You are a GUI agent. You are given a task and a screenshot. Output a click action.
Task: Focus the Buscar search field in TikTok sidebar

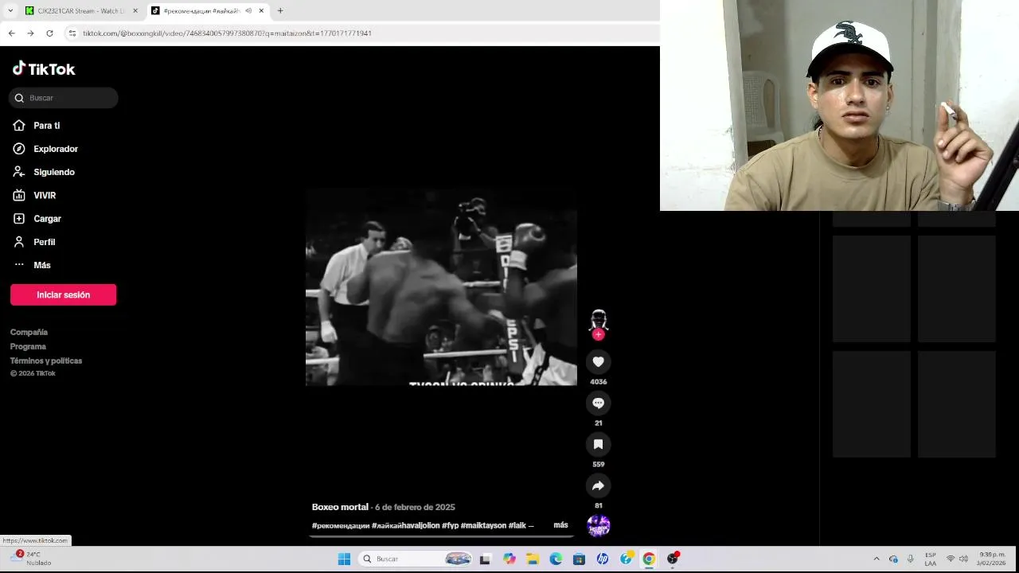[64, 98]
